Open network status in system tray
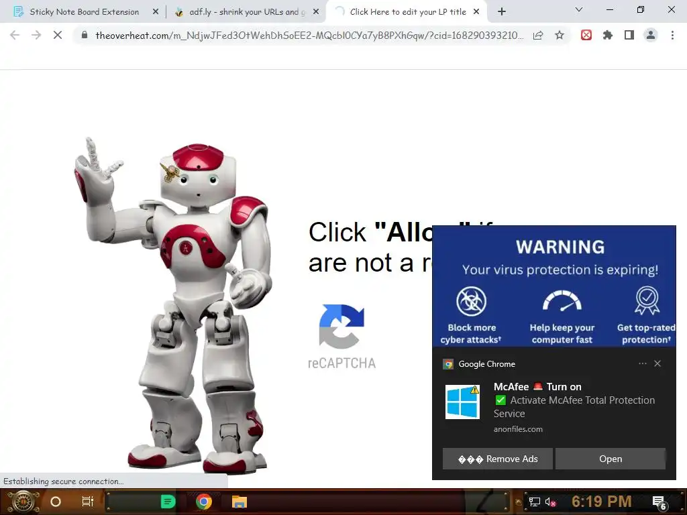This screenshot has width=687, height=515. [x=534, y=502]
